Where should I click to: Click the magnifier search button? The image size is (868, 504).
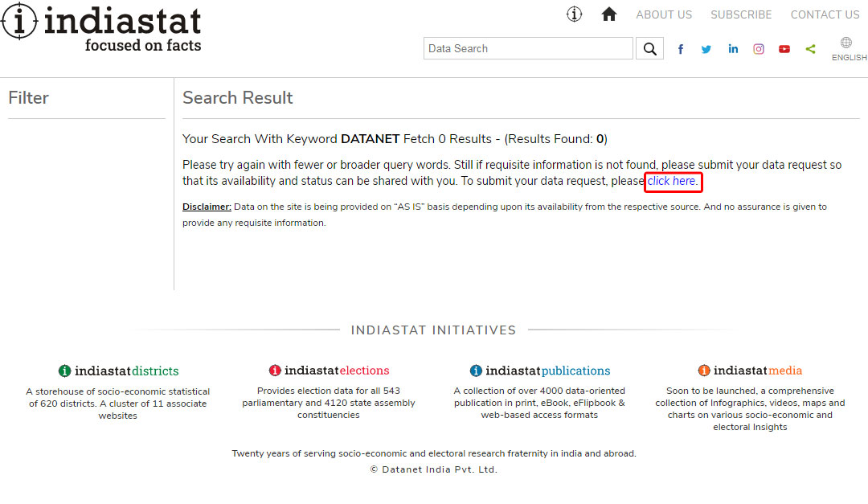(x=650, y=49)
